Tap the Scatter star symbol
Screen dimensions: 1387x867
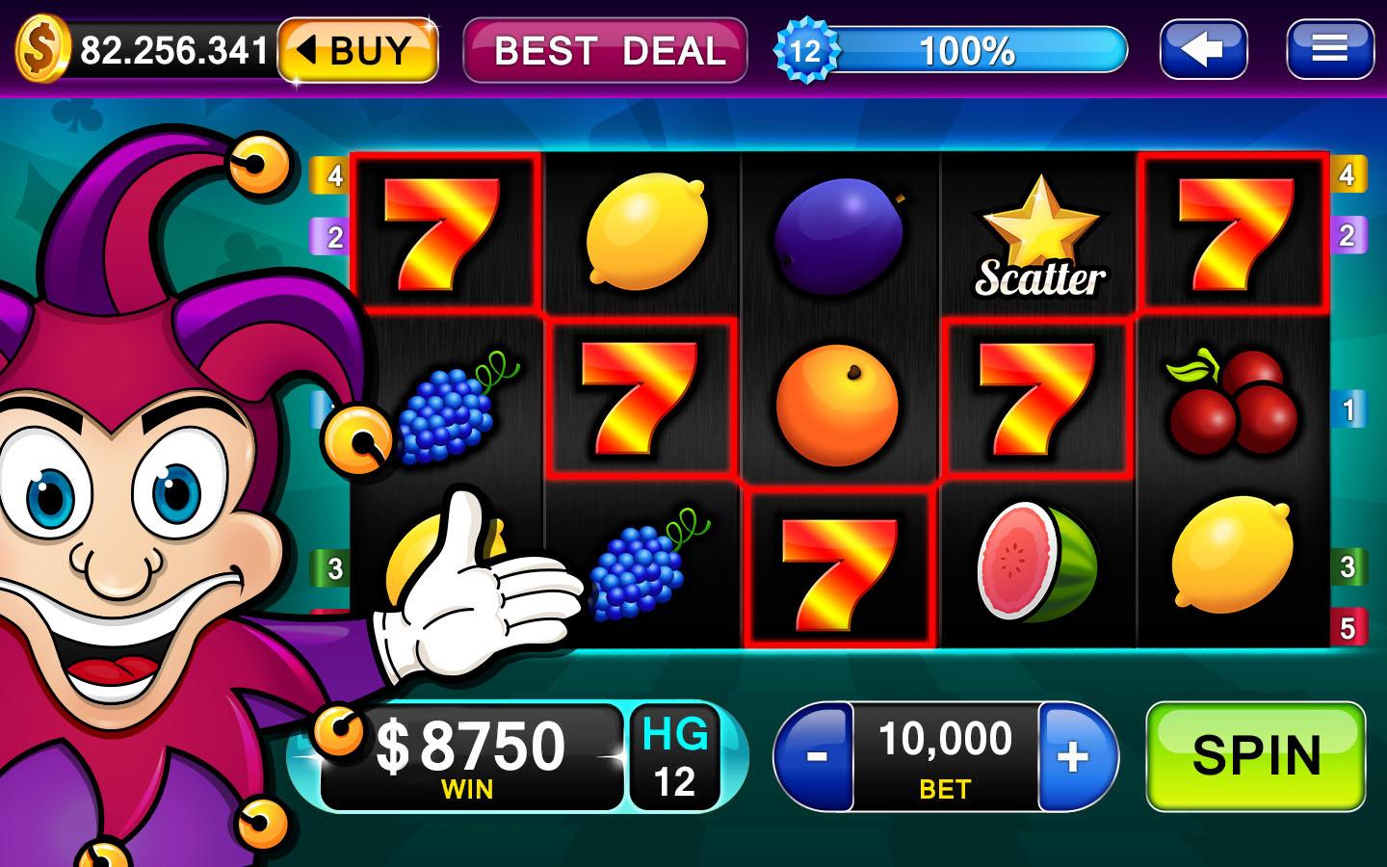coord(1038,236)
